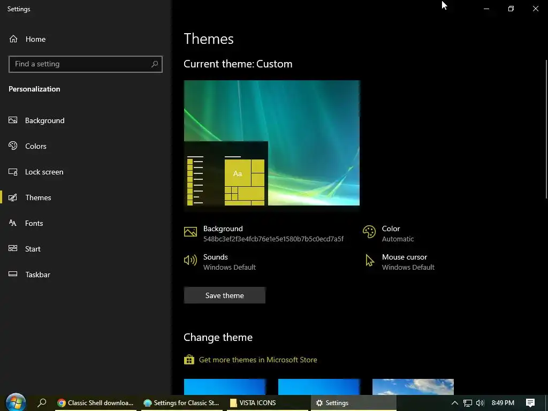Select the second blue theme thumbnail
Image resolution: width=548 pixels, height=411 pixels.
pos(319,387)
